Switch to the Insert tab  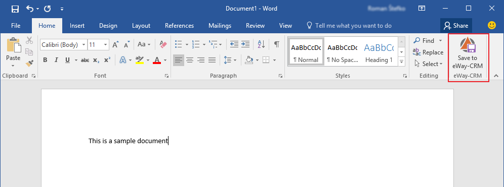pyautogui.click(x=77, y=26)
